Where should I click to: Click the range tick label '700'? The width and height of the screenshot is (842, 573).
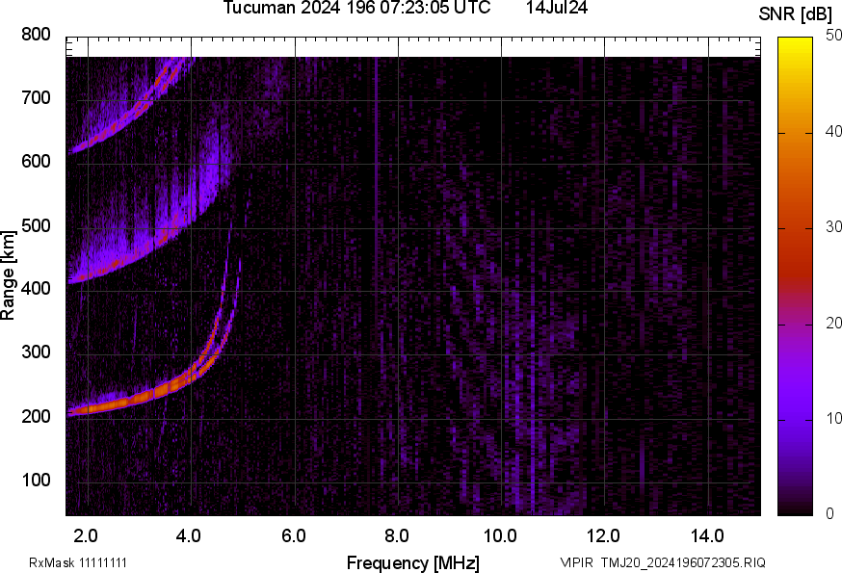[36, 98]
